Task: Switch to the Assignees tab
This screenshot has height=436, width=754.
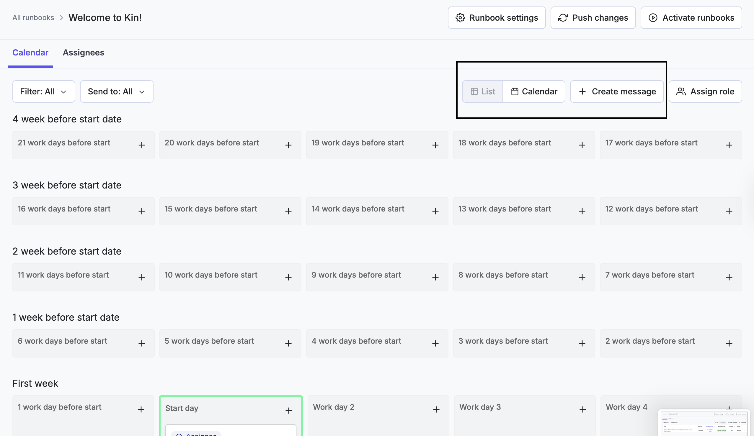Action: [84, 53]
